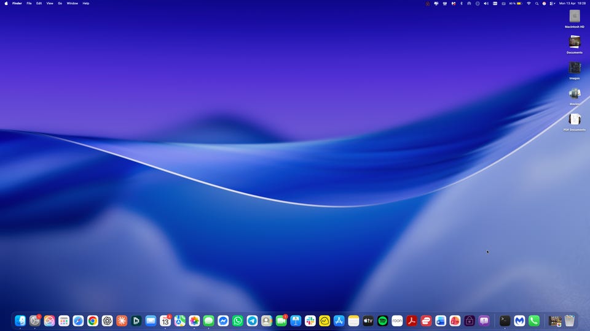The image size is (590, 331).
Task: Open the Trash in the Dock
Action: [570, 321]
